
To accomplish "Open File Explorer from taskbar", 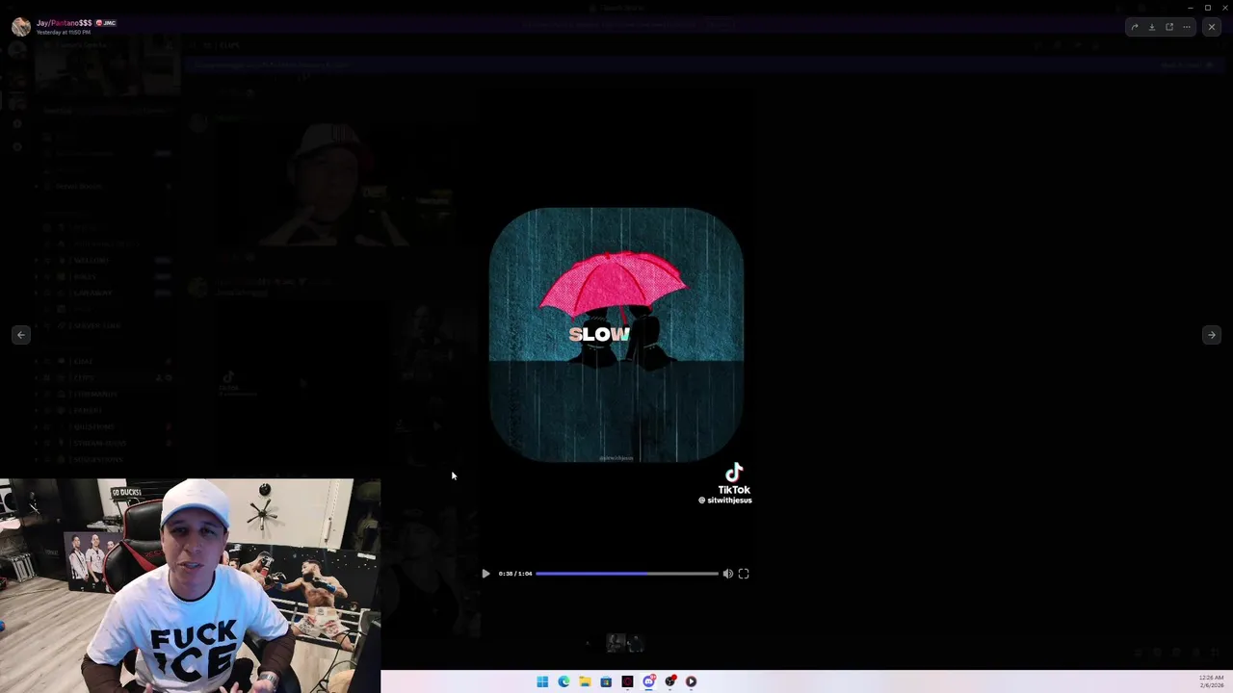I will point(585,681).
